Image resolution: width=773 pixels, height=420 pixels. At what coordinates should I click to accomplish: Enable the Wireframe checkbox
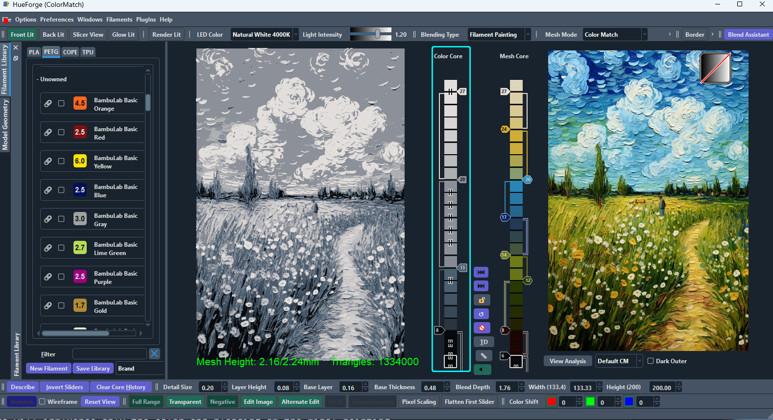click(43, 402)
